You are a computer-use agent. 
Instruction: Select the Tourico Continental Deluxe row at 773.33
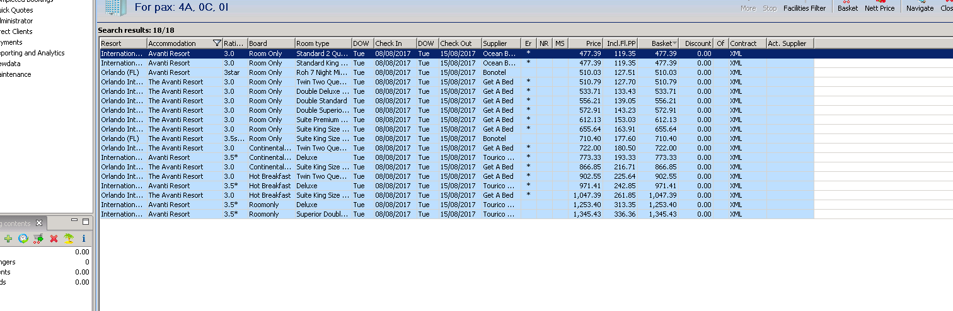(x=457, y=157)
